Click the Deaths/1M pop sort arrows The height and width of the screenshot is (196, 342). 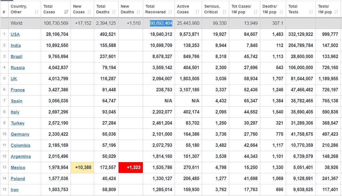coord(281,12)
